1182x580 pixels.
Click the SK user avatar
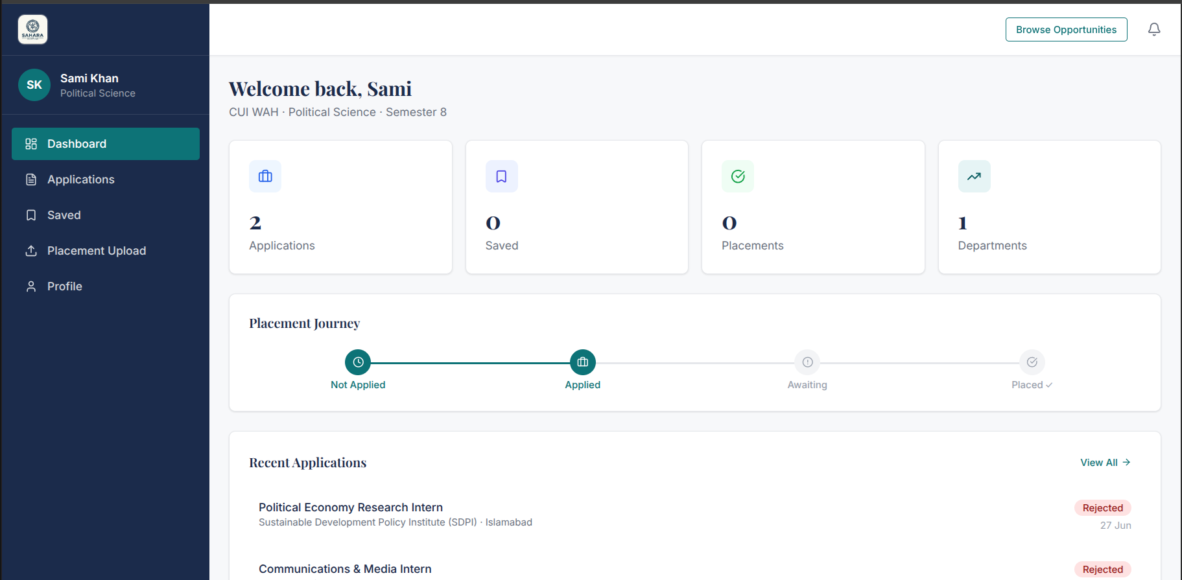point(34,85)
